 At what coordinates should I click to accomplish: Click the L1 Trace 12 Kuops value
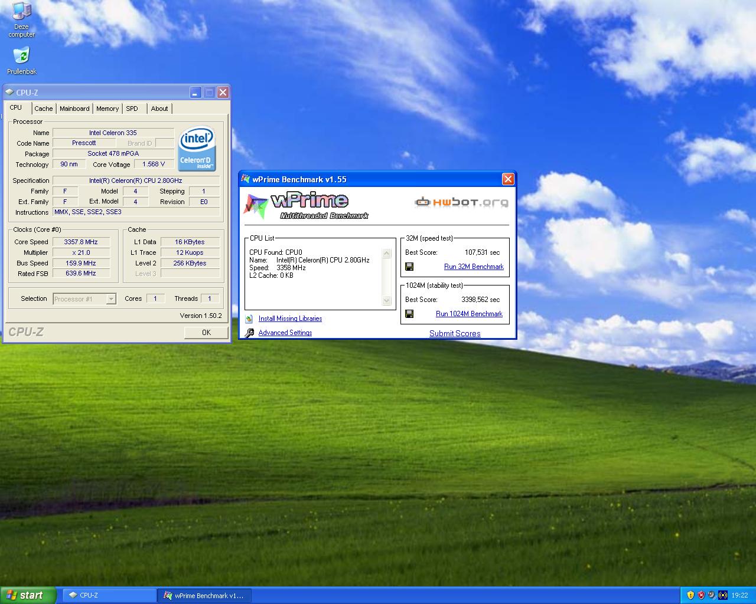pyautogui.click(x=190, y=252)
